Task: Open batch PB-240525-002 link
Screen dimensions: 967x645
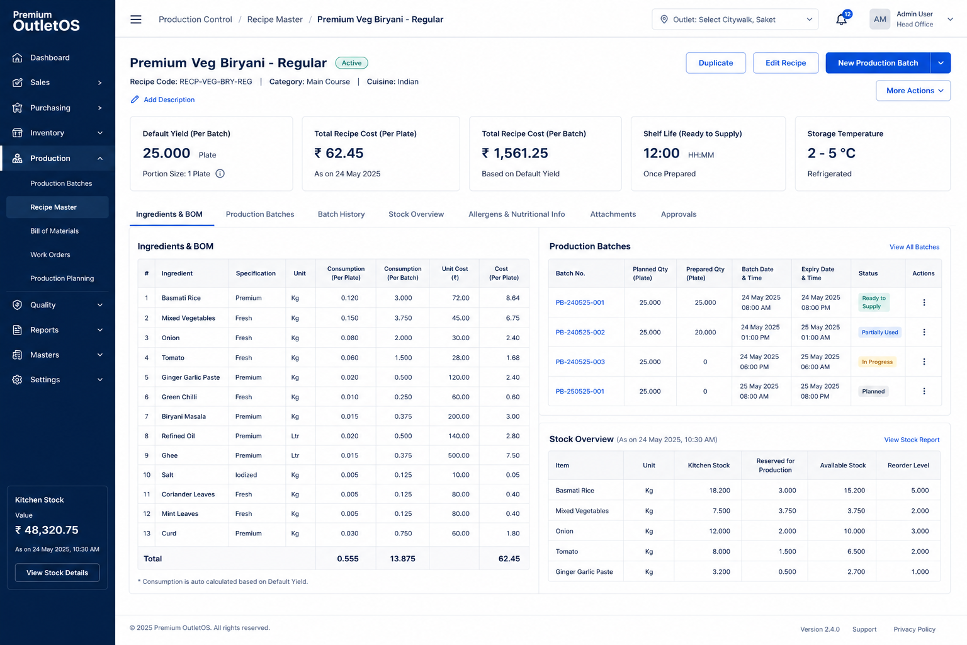Action: point(580,332)
